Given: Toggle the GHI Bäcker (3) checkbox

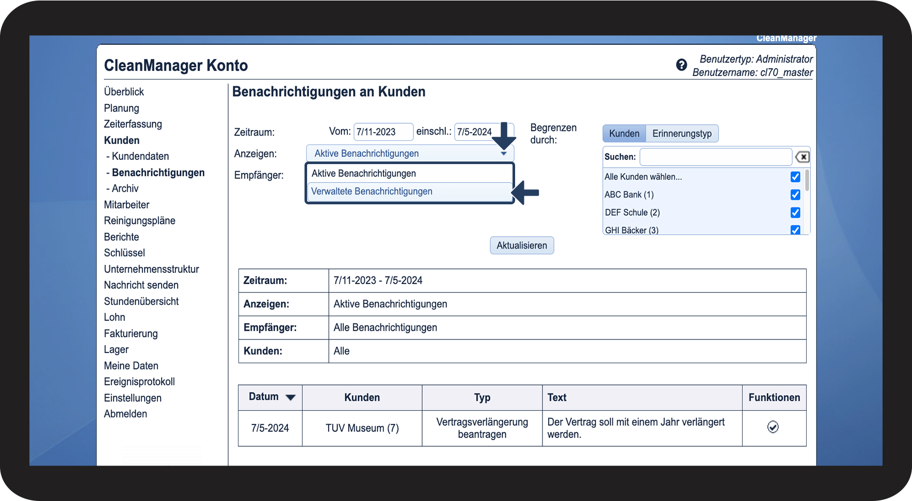Looking at the screenshot, I should click(x=795, y=230).
